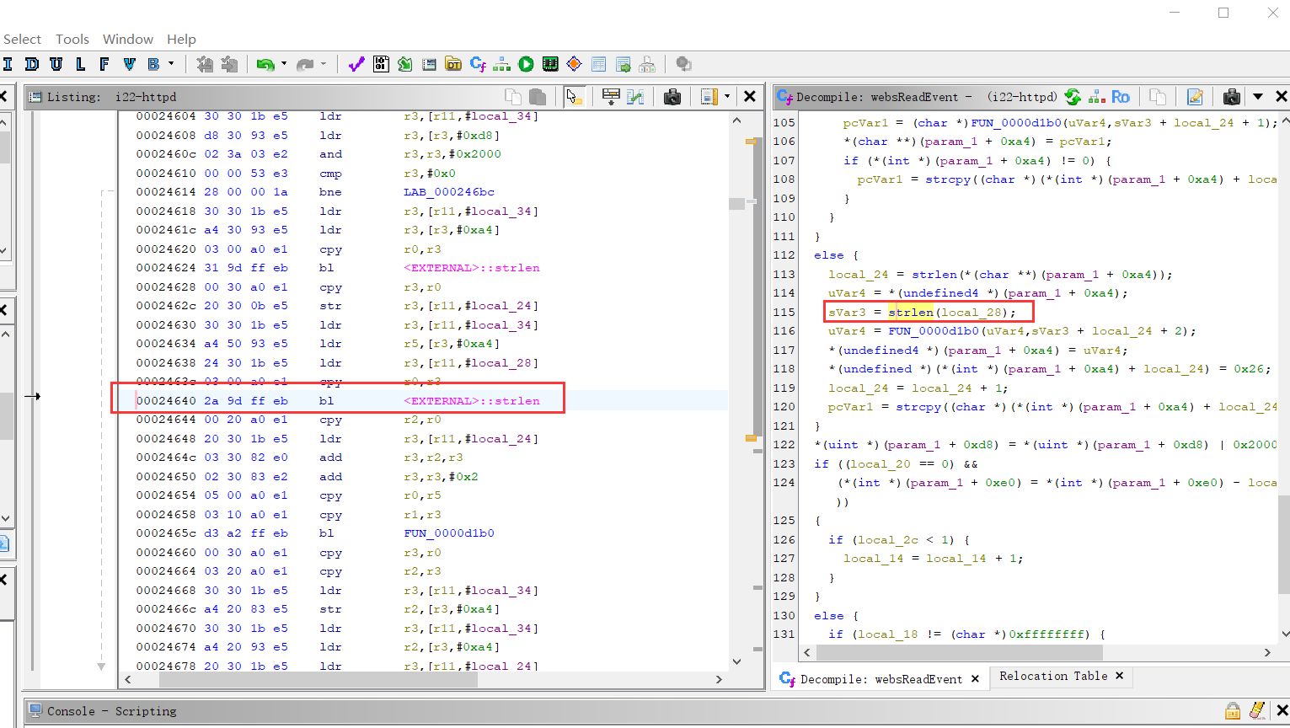This screenshot has height=728, width=1290.
Task: Click the navigate-by-Data 'D' icon
Action: (32, 64)
